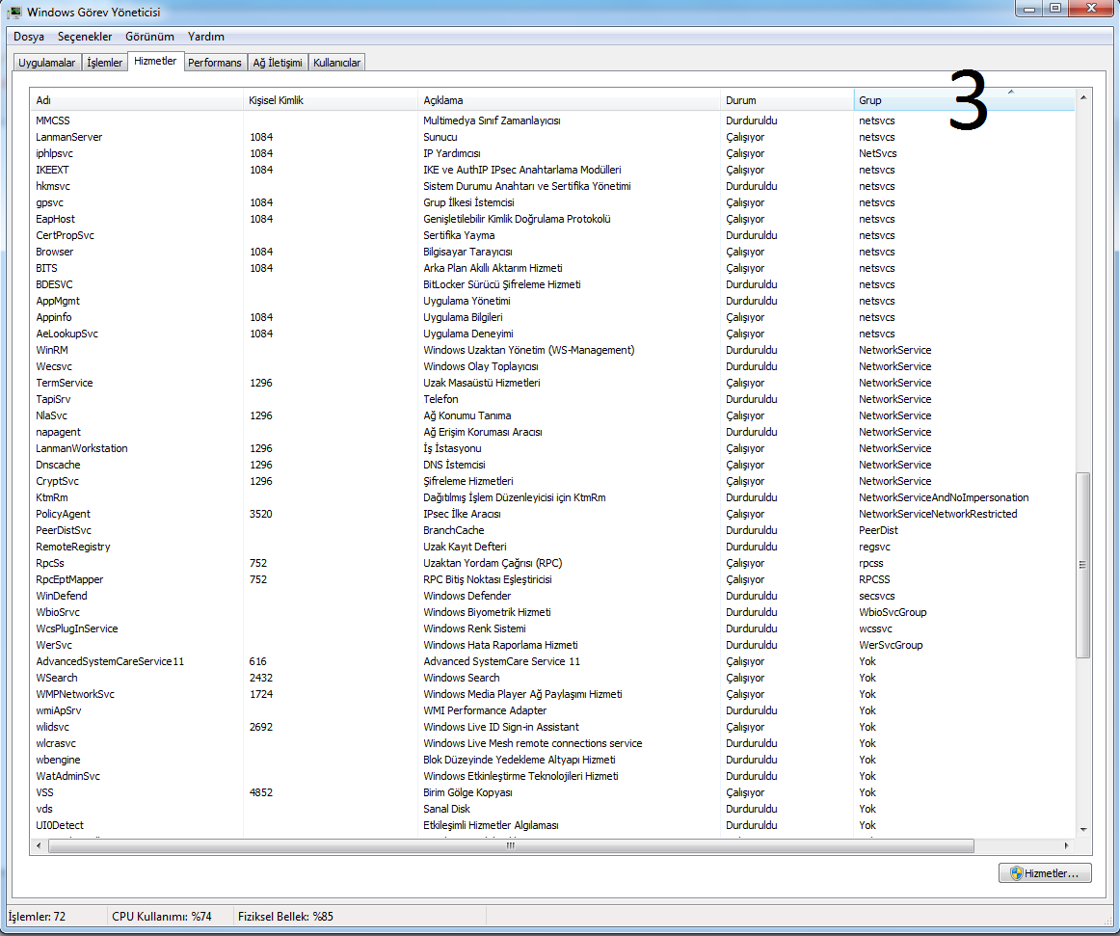Open the Dosya menu

[29, 37]
